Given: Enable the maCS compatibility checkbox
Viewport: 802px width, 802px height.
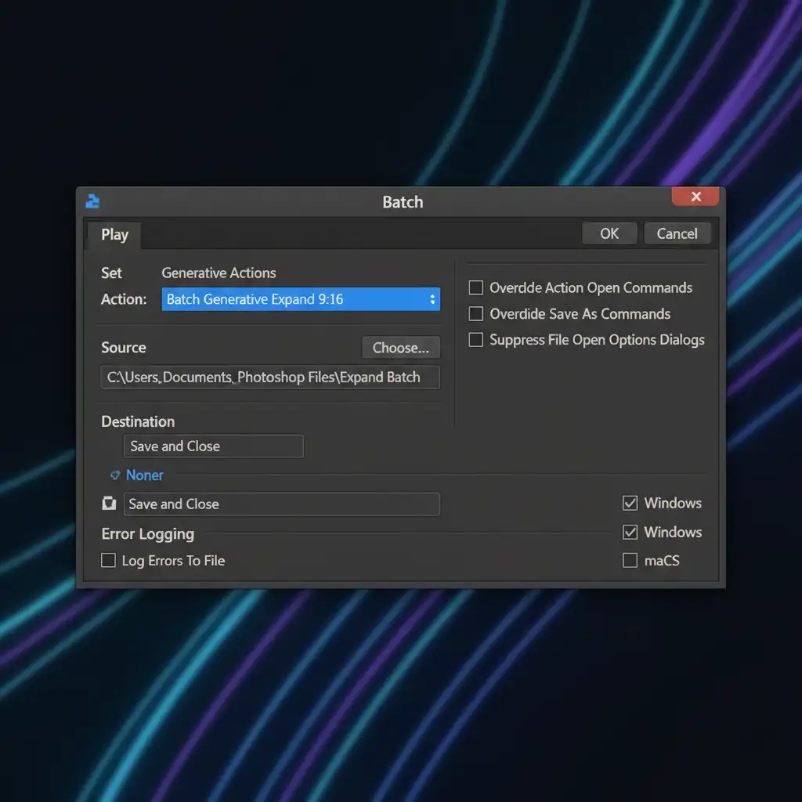Looking at the screenshot, I should 630,561.
